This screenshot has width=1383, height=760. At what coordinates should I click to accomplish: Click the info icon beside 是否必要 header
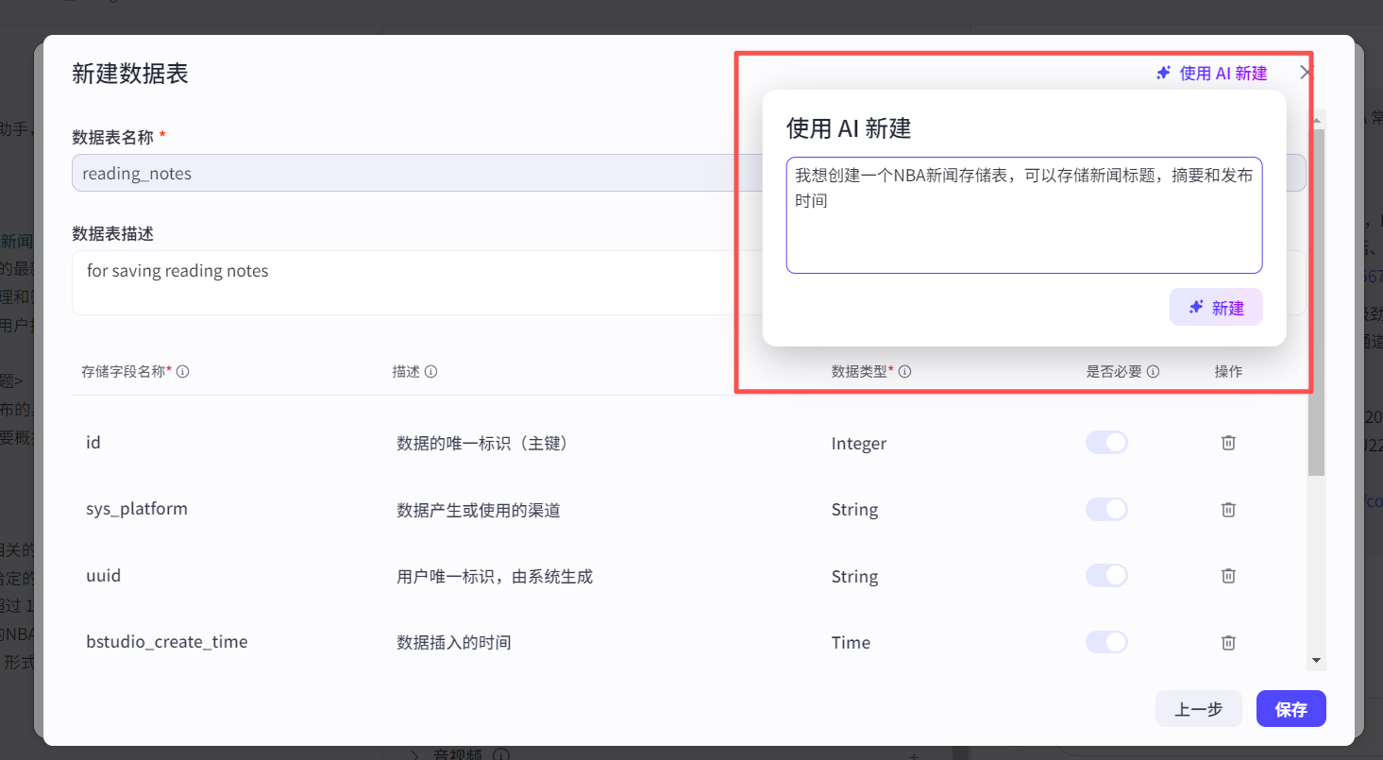[x=1150, y=371]
